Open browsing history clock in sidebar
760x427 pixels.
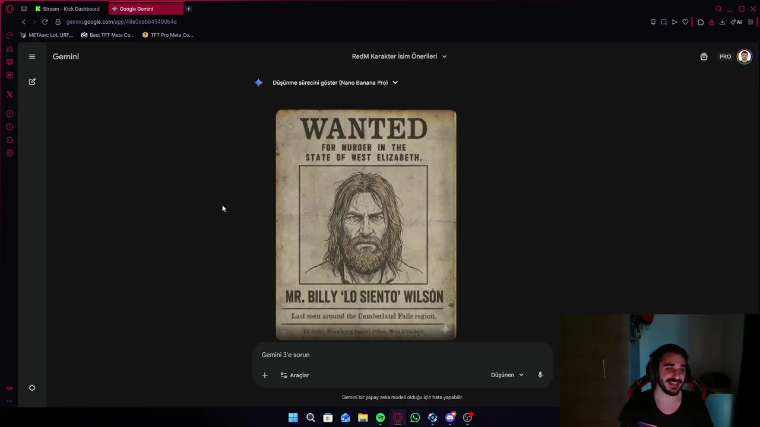tap(9, 127)
